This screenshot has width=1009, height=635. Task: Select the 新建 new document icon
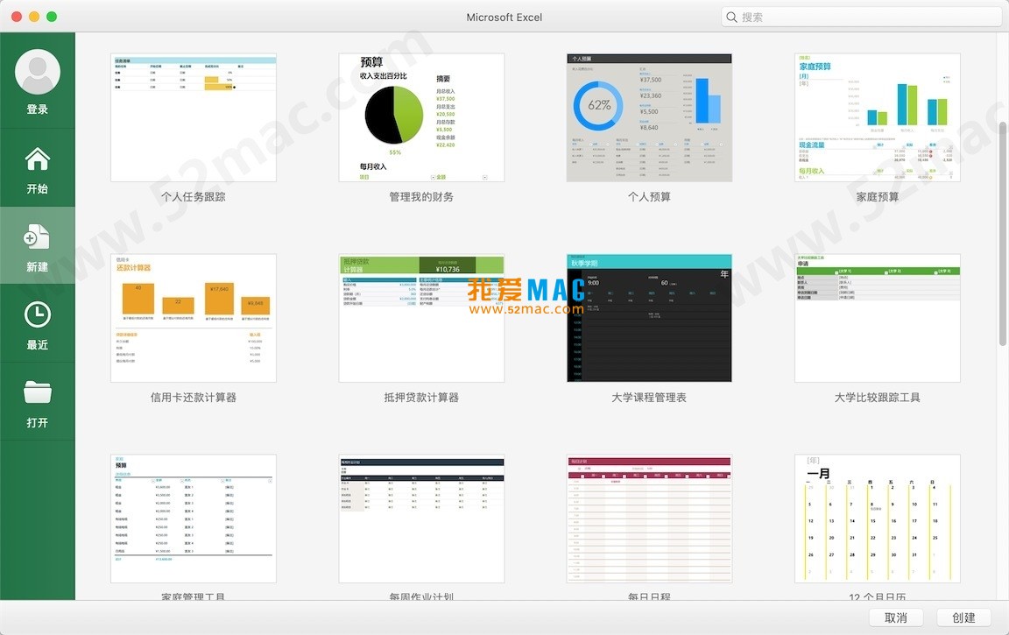coord(37,236)
